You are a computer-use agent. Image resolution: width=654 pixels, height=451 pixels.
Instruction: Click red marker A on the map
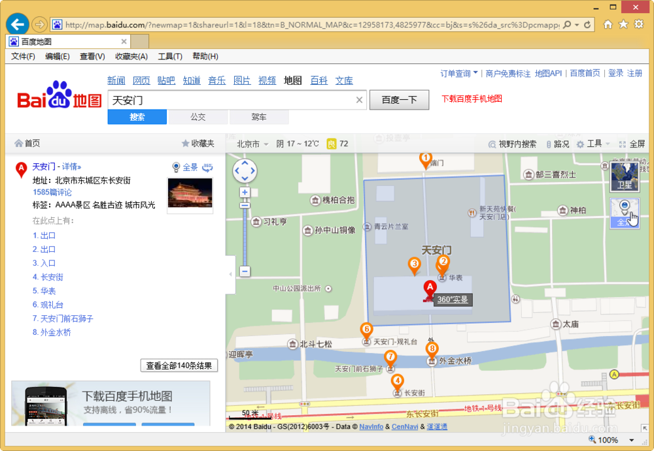pos(430,289)
